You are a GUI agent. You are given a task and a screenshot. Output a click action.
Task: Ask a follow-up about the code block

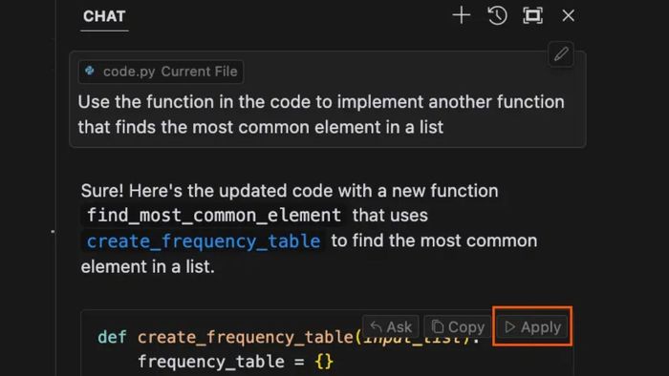click(390, 326)
